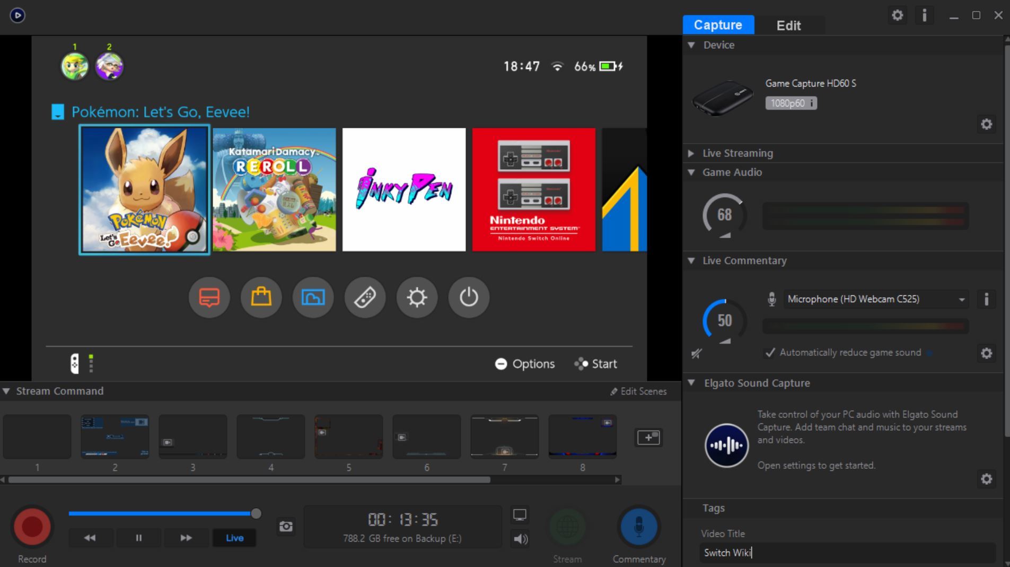Viewport: 1010px width, 567px height.
Task: Select scene thumbnail 8
Action: pyautogui.click(x=583, y=437)
